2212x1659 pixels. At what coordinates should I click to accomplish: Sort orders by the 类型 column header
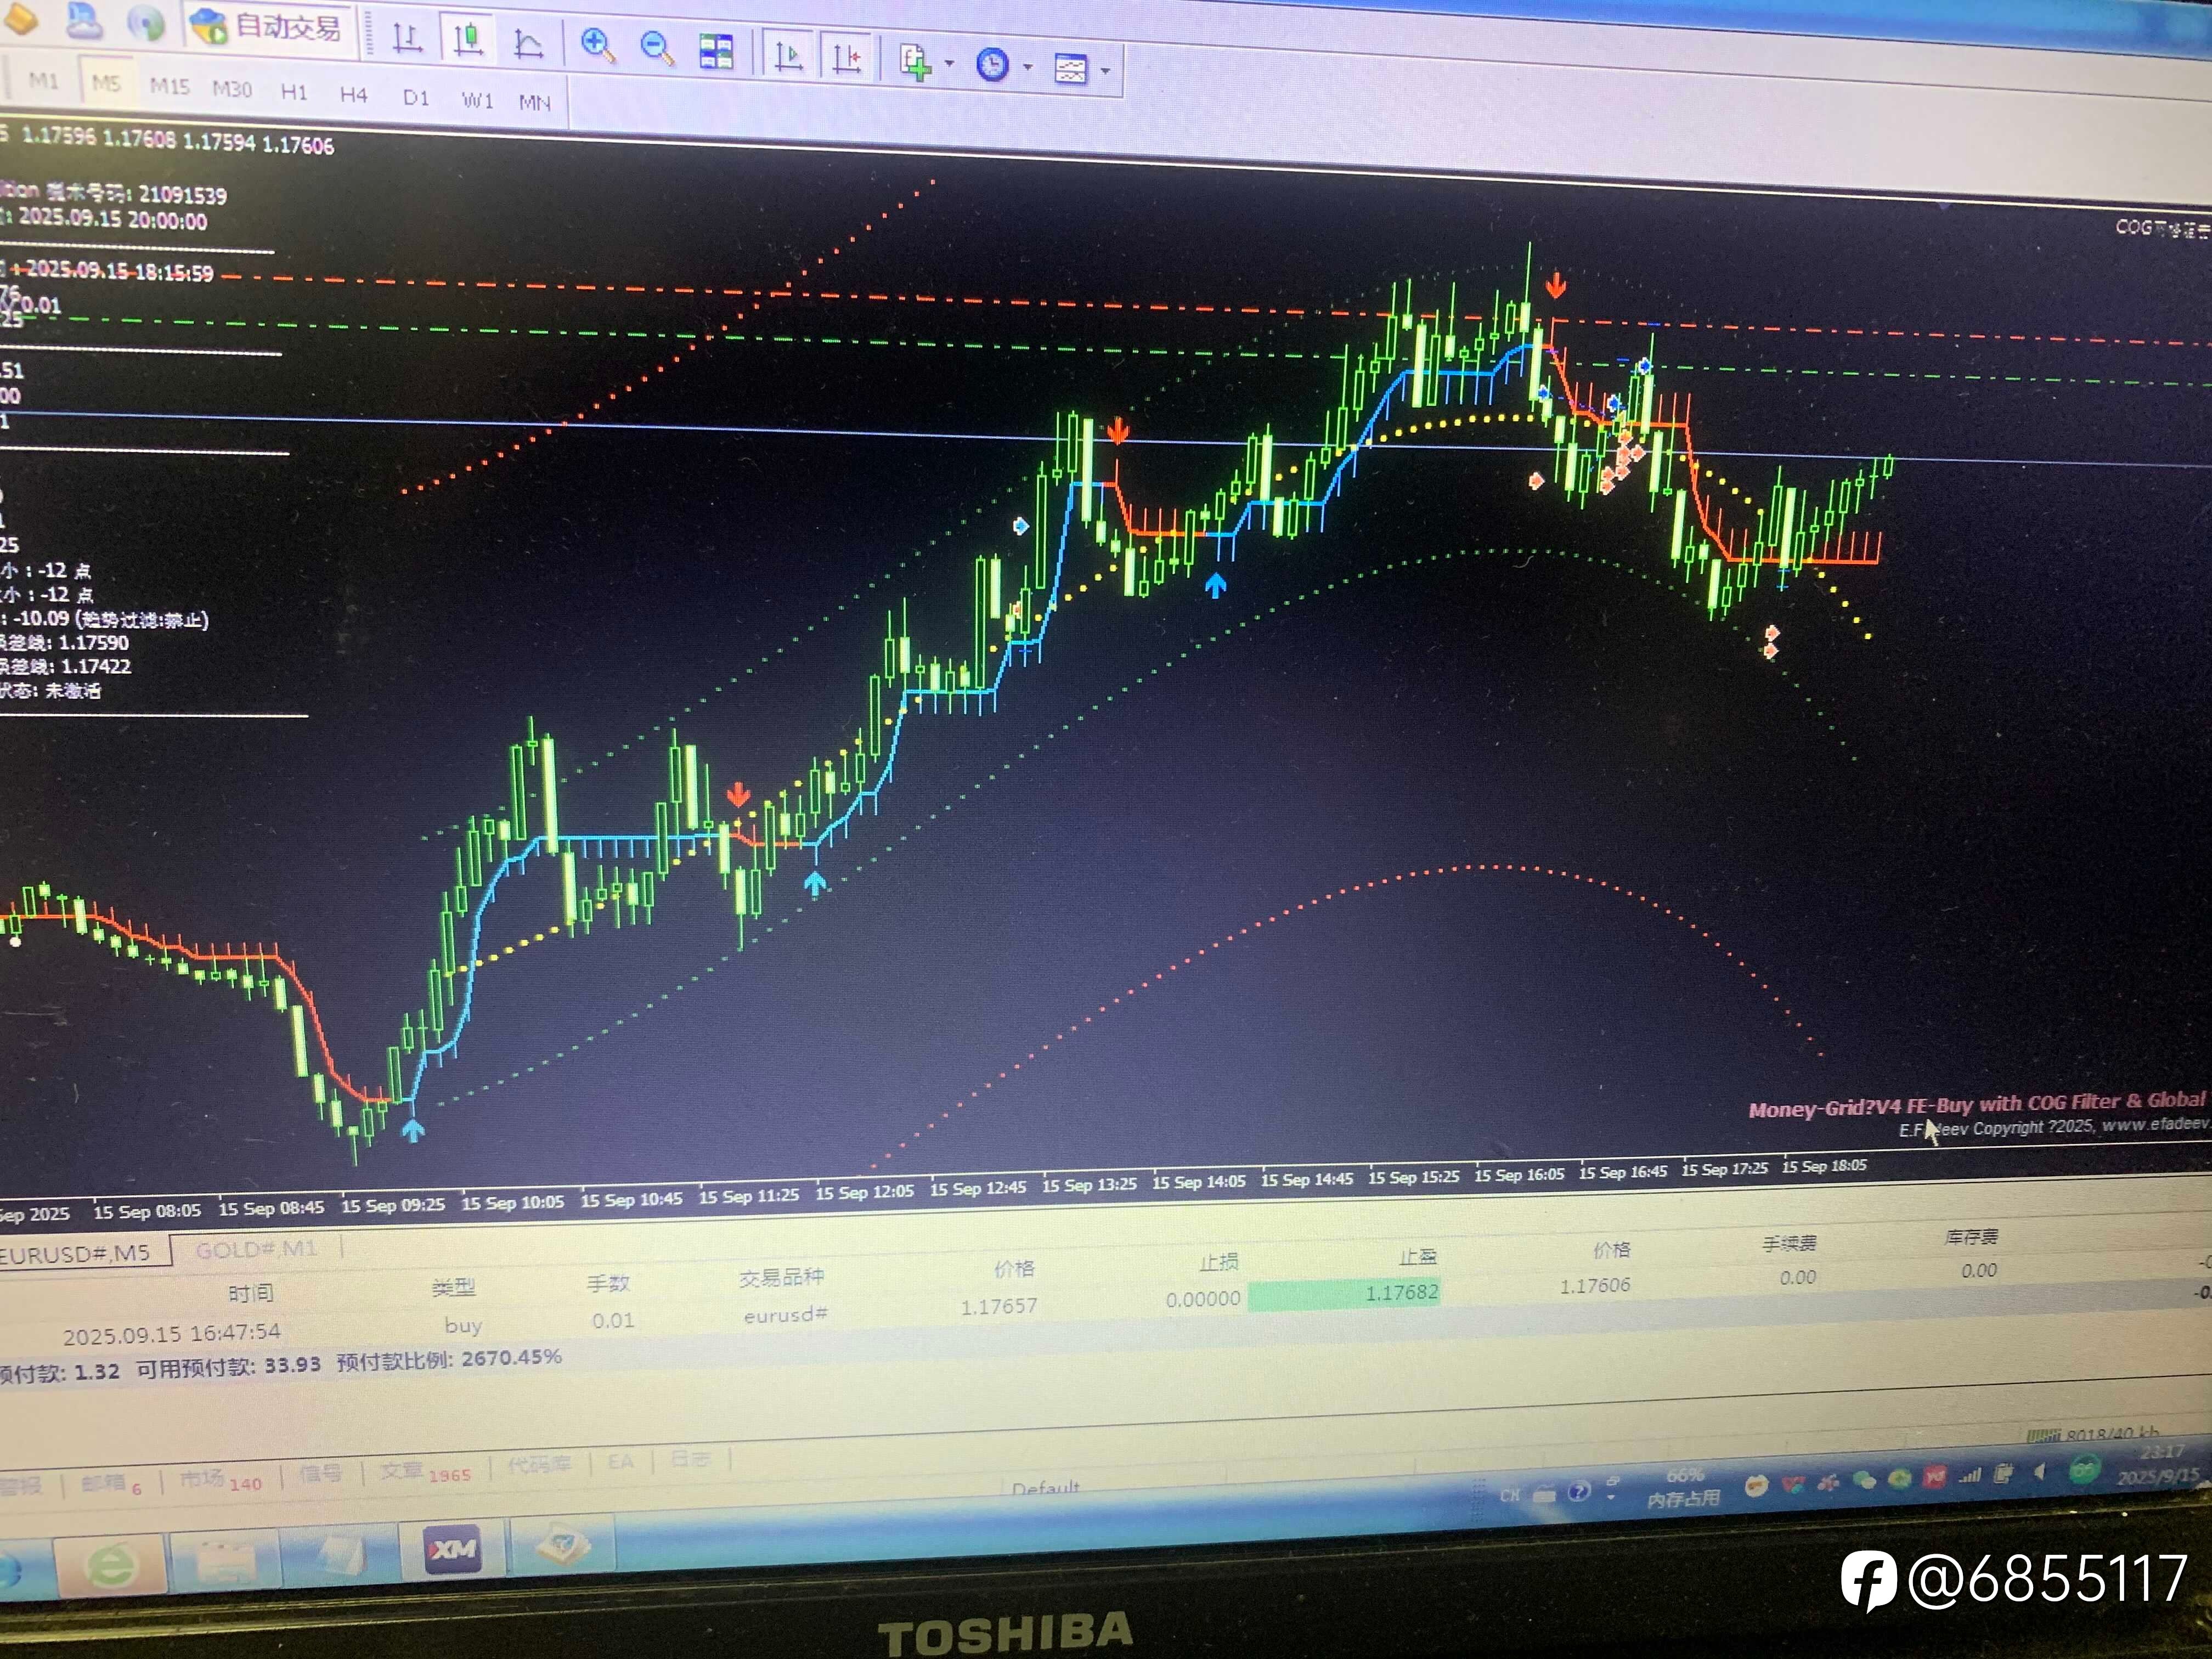click(453, 1287)
